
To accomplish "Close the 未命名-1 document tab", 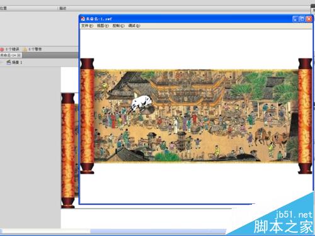I will (19, 55).
